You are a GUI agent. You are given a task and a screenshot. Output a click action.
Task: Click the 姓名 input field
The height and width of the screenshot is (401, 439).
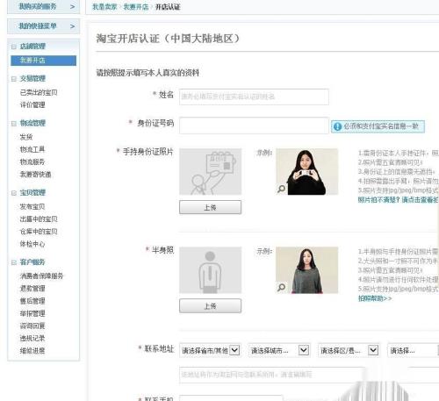(254, 97)
